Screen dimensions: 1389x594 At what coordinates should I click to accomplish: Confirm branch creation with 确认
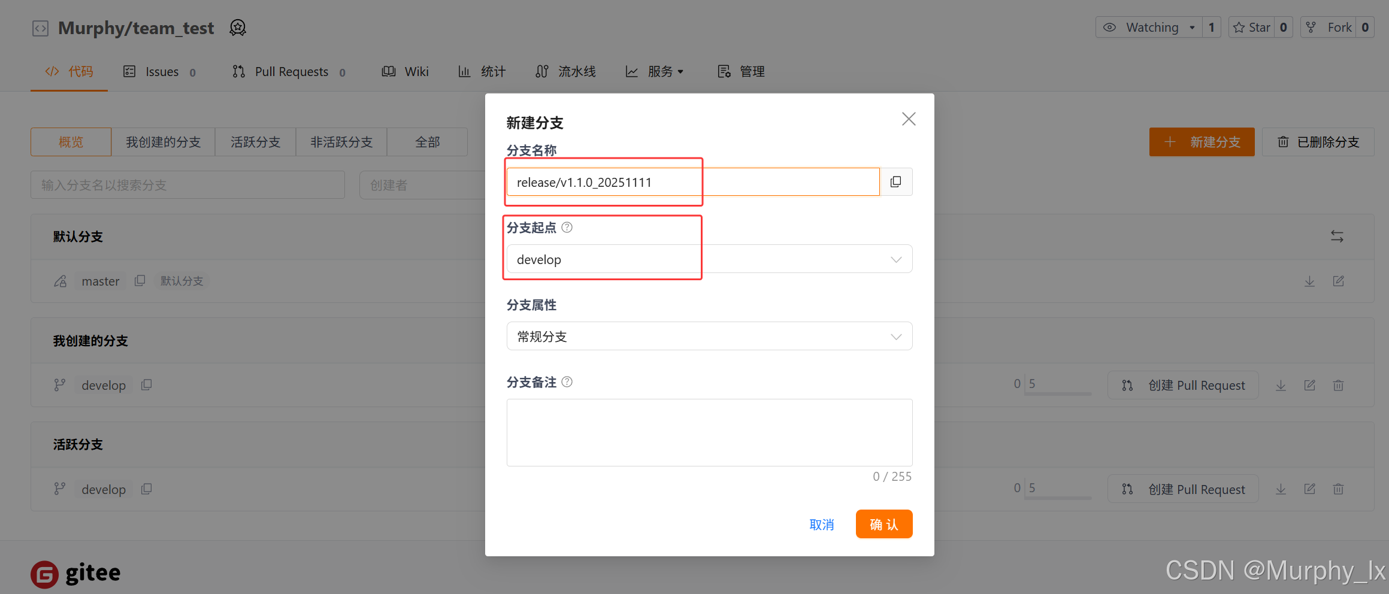(x=884, y=524)
